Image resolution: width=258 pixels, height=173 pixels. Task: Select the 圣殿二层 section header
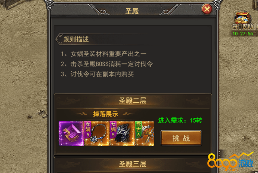[133, 101]
